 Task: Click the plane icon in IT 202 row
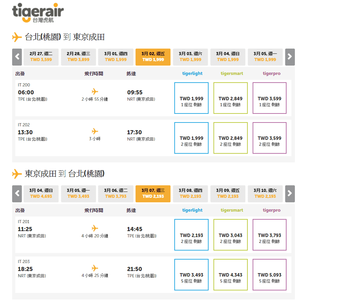(x=95, y=131)
